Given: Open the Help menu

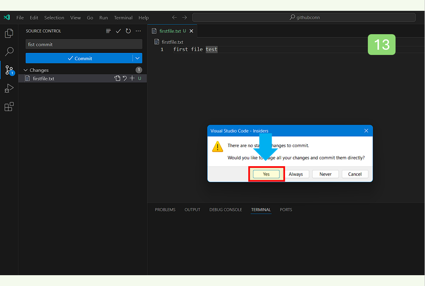Looking at the screenshot, I should (x=143, y=18).
